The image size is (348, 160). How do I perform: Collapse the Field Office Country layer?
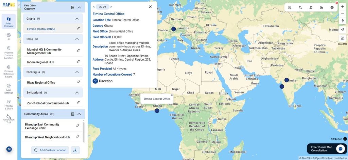pyautogui.click(x=79, y=7)
